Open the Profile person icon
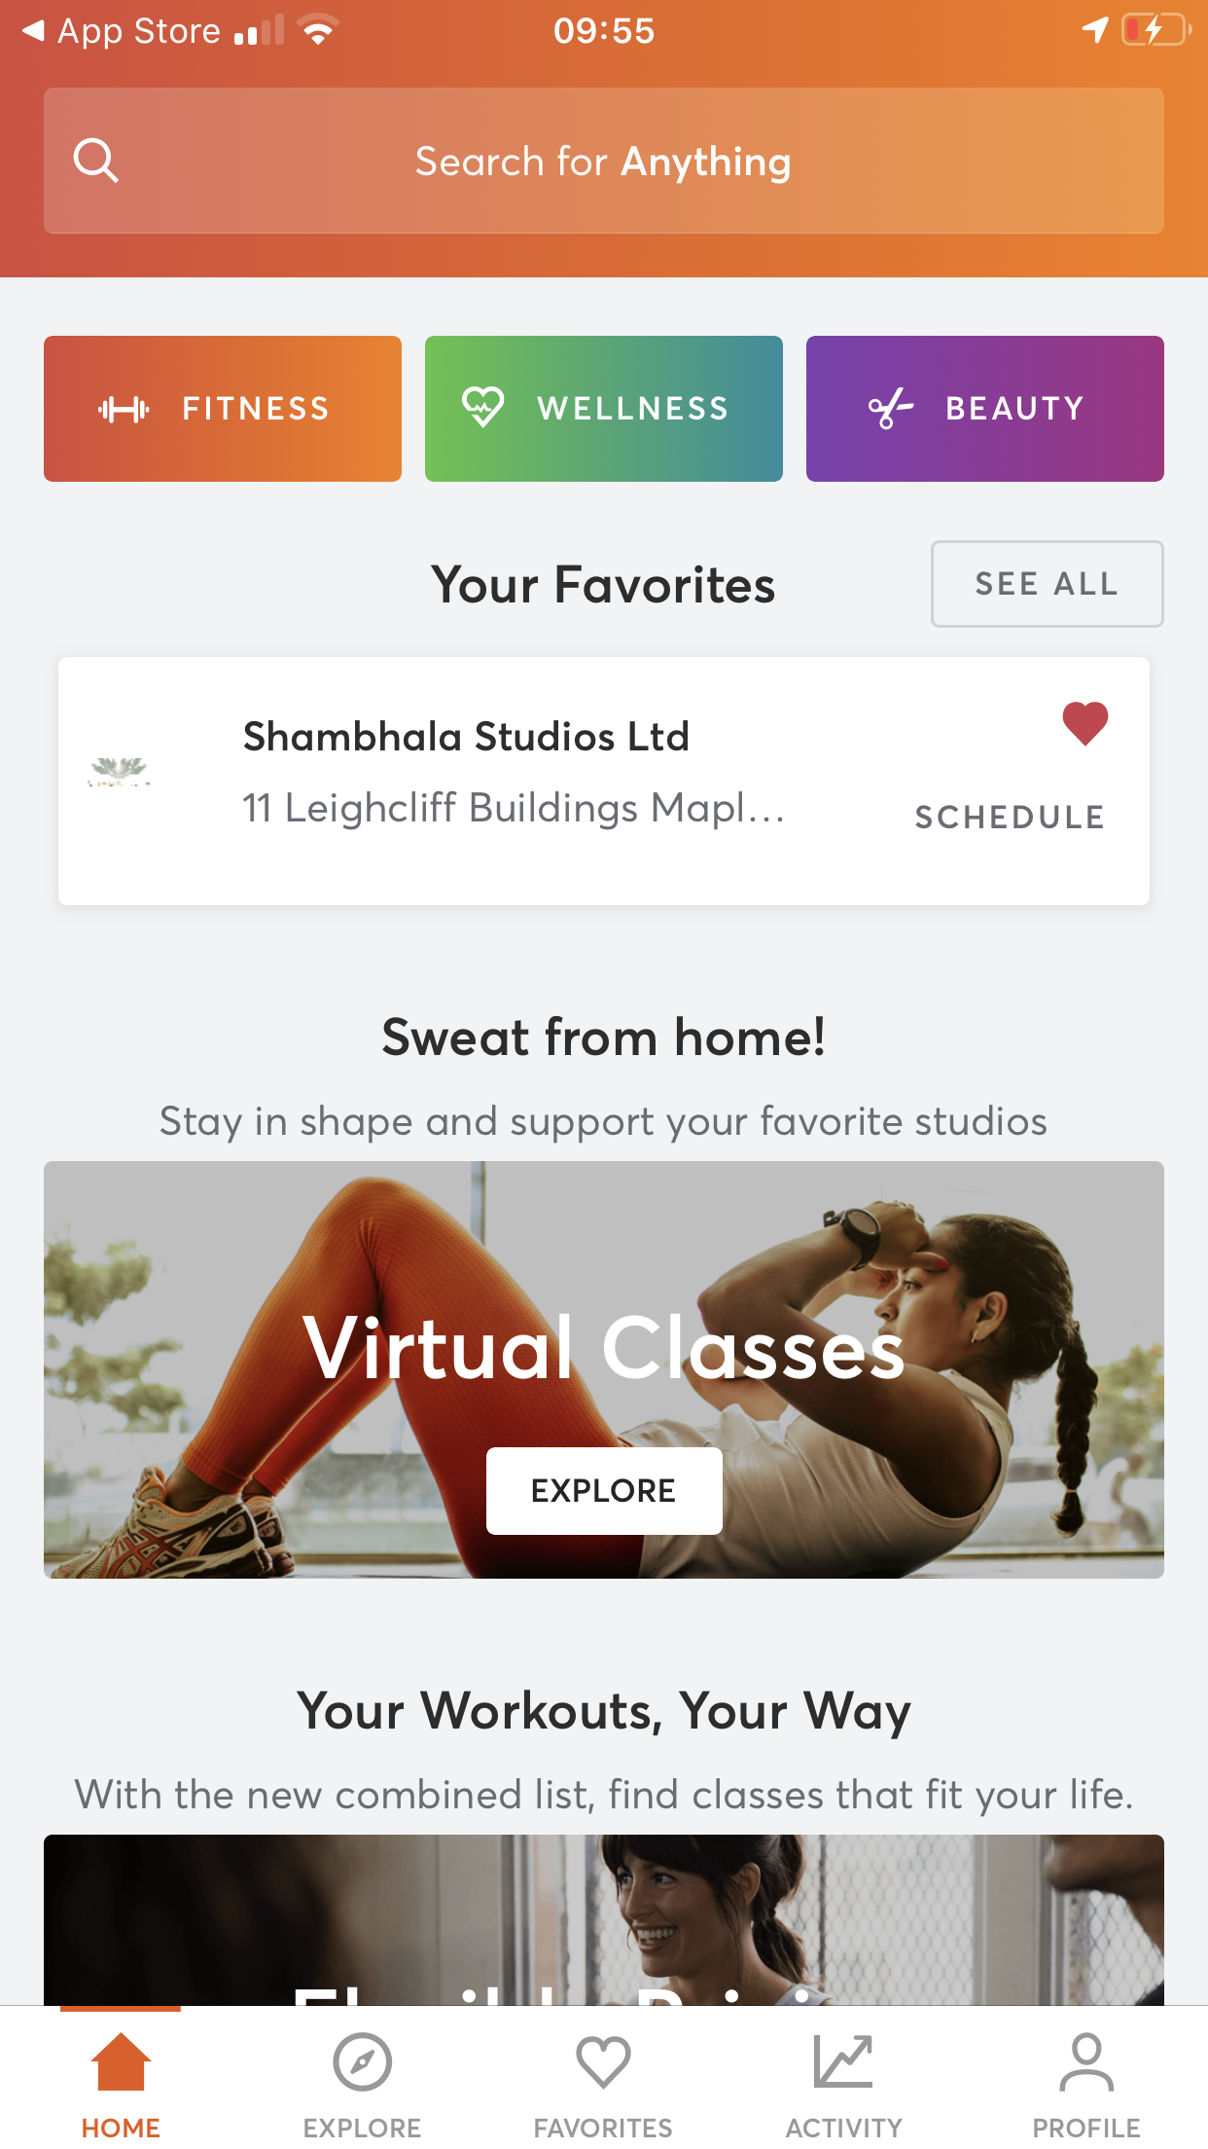Screen dimensions: 1208x2149 point(1086,2061)
